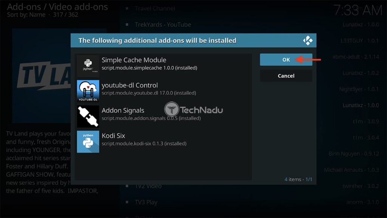Viewport: 387px width, 218px height.
Task: Select the Kodi Six title
Action: click(x=113, y=136)
